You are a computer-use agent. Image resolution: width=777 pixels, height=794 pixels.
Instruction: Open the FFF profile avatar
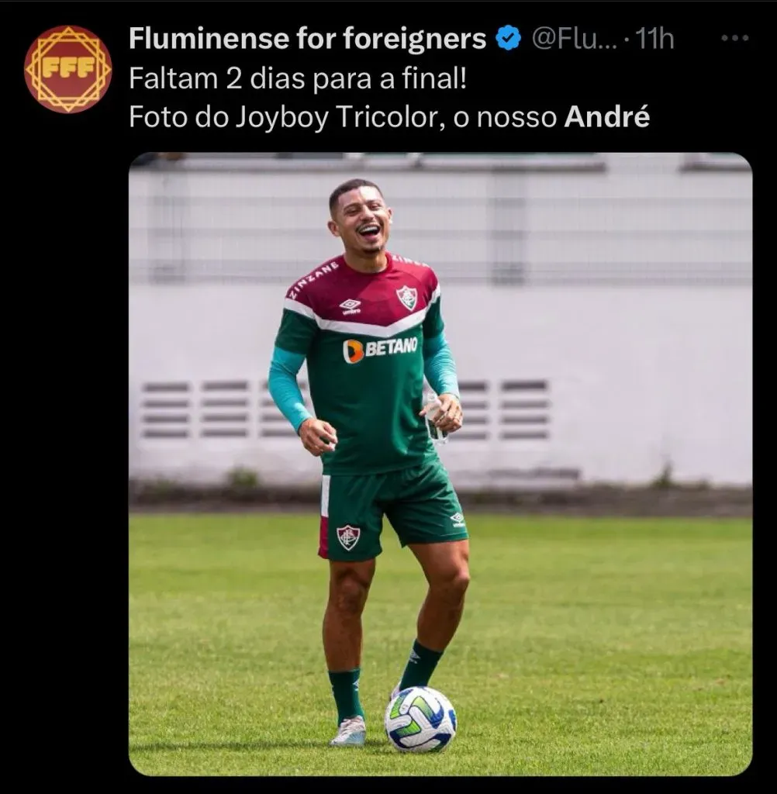[68, 69]
